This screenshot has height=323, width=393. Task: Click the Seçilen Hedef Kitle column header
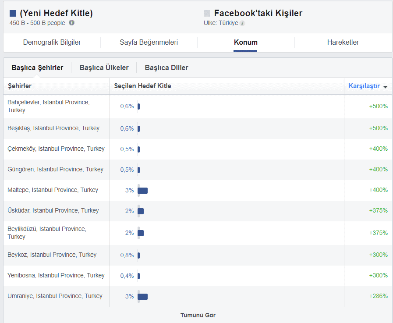click(142, 86)
